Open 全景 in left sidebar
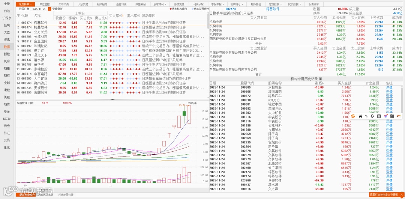Screen dimensions: 405x199 point(7,4)
